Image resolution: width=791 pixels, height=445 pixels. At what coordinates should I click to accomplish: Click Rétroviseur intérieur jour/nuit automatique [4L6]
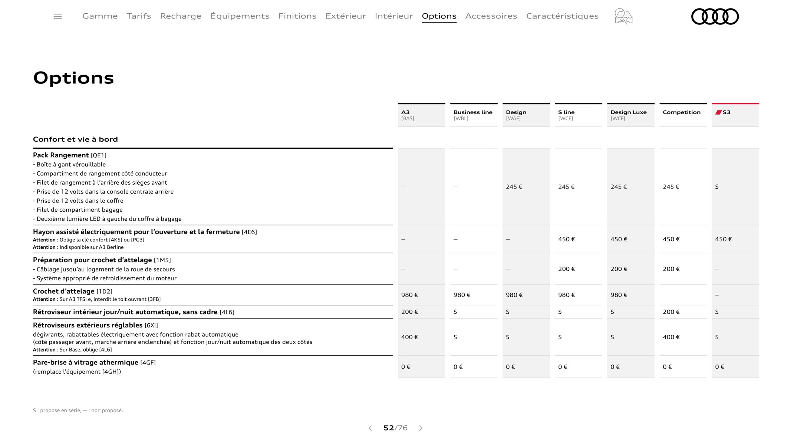tap(134, 312)
